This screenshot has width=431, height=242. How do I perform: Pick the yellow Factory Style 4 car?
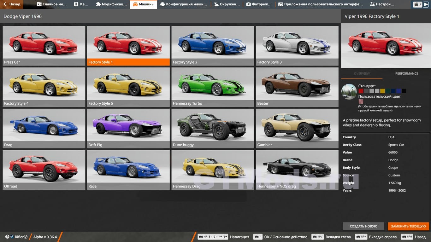44,87
